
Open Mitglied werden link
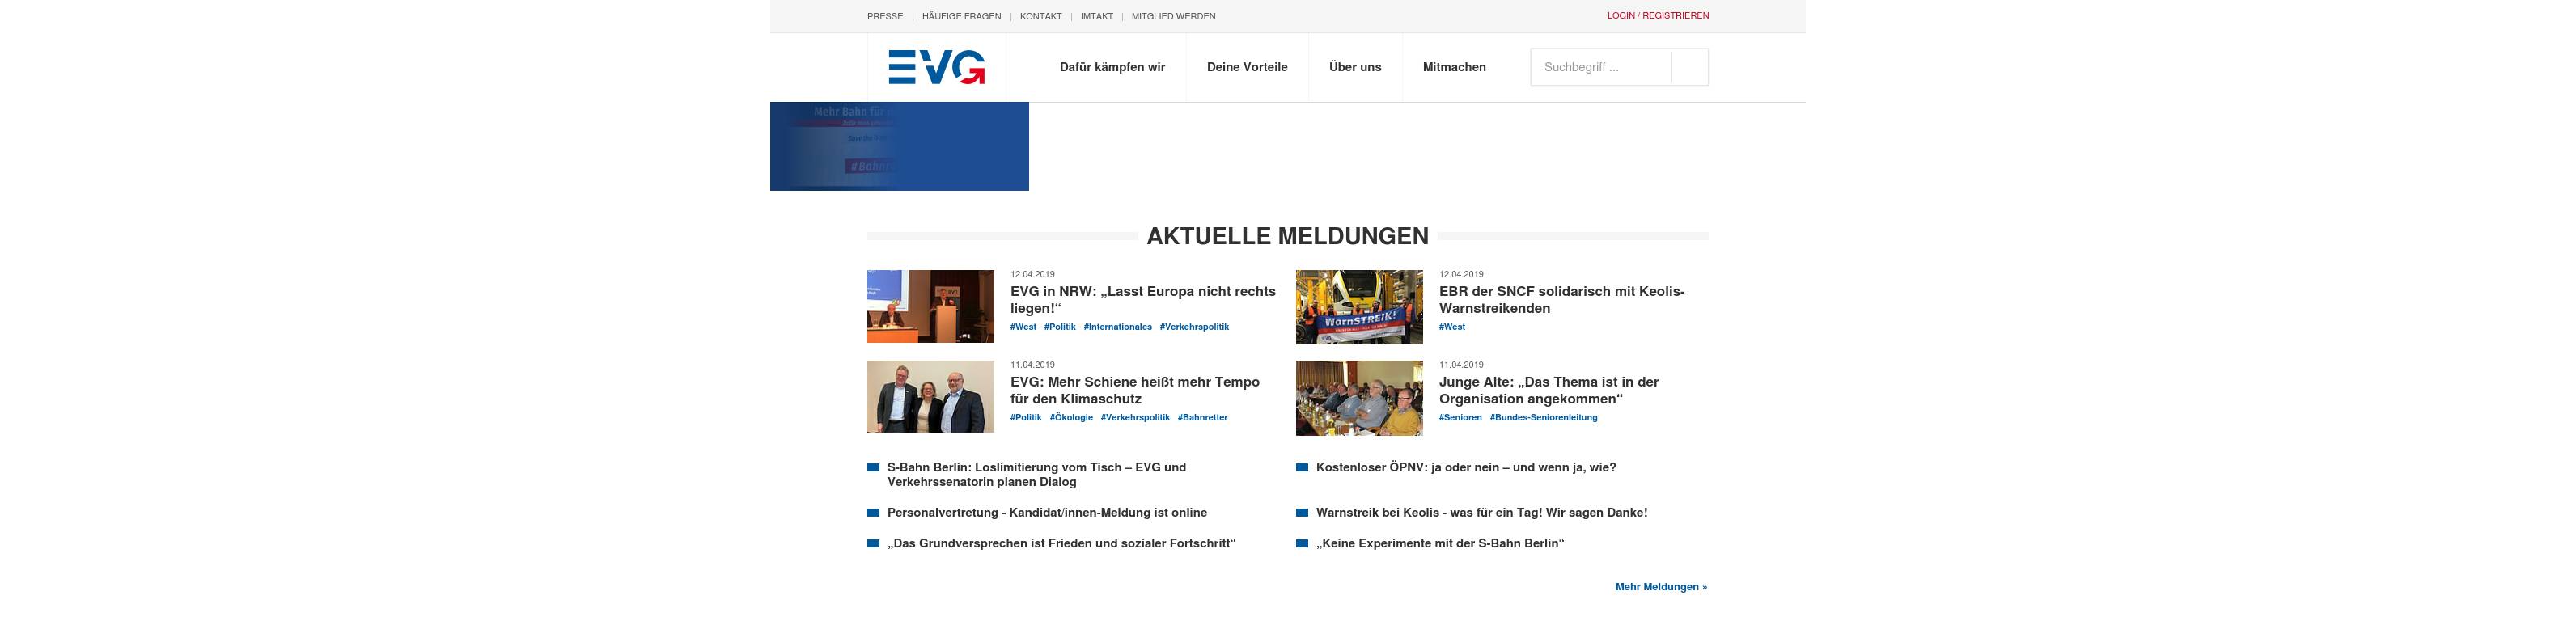point(1173,16)
